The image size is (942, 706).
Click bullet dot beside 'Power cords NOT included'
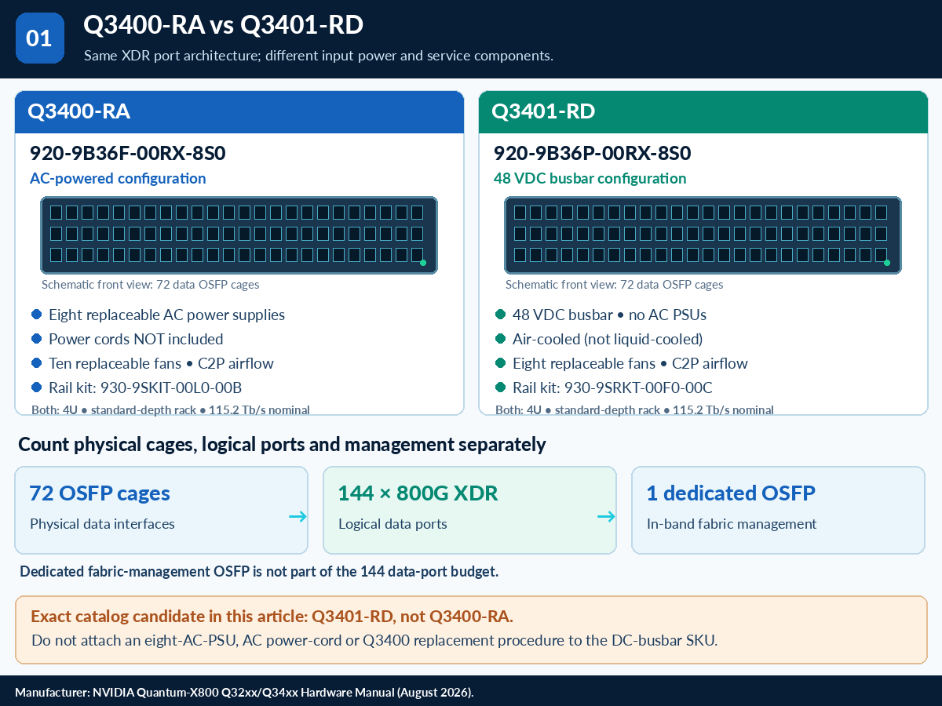pyautogui.click(x=36, y=339)
